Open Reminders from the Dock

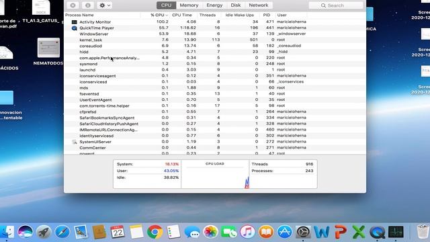[173, 232]
